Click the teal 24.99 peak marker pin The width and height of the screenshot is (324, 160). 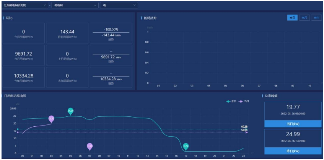[70, 111]
